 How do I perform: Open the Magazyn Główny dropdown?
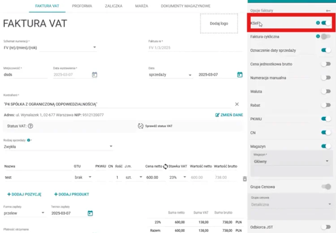pos(327,161)
